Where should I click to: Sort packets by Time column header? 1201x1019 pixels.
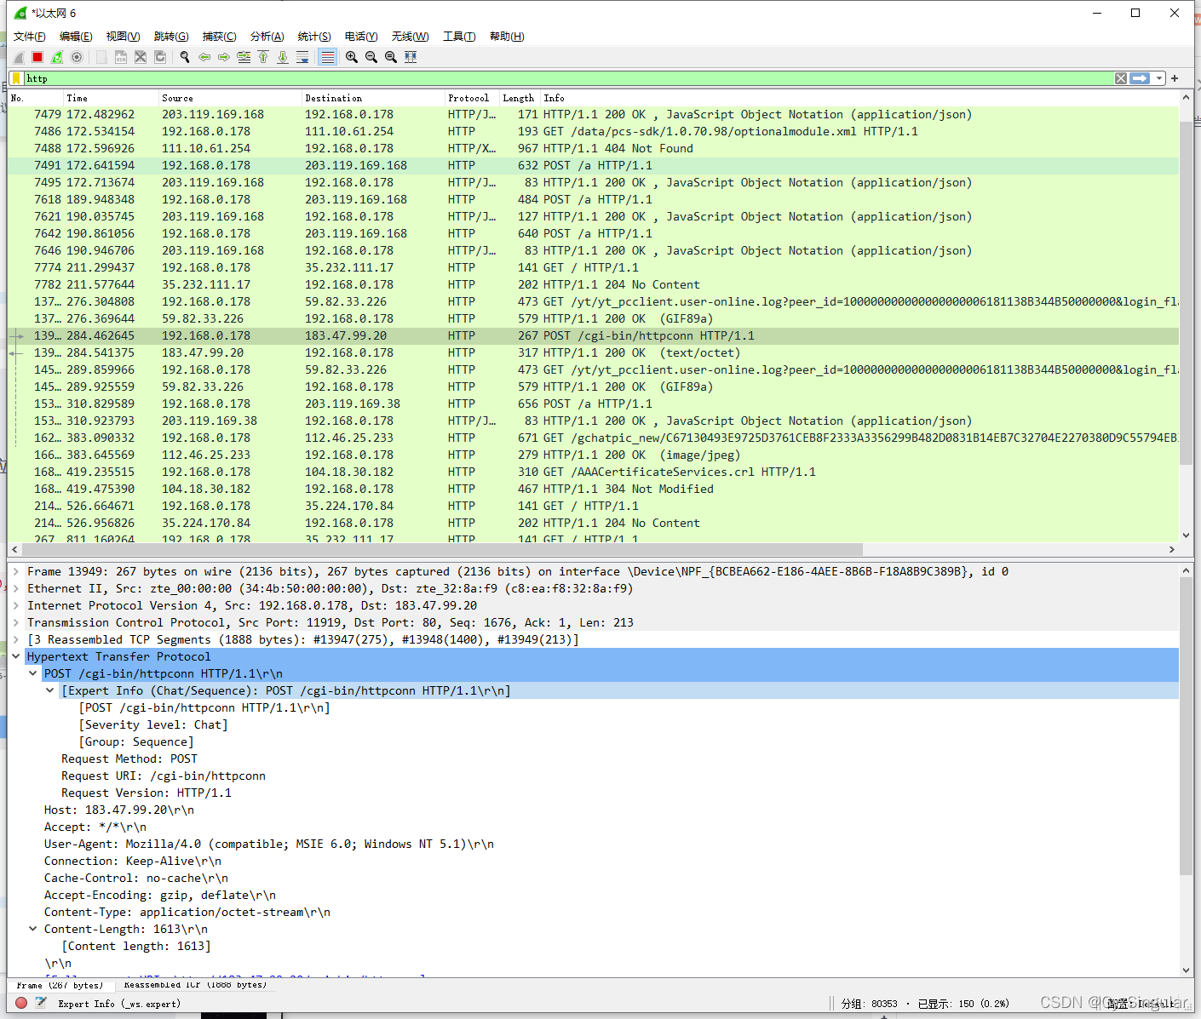pyautogui.click(x=111, y=98)
